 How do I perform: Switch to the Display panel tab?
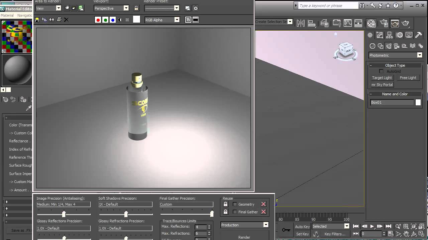pos(409,35)
